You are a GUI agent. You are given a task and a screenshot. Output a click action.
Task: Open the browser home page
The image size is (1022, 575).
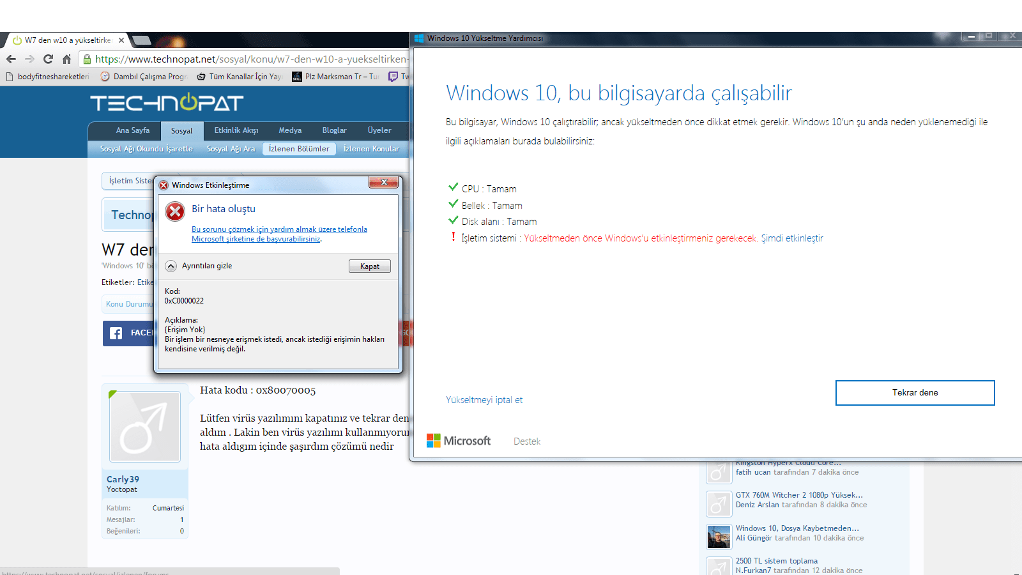(66, 59)
